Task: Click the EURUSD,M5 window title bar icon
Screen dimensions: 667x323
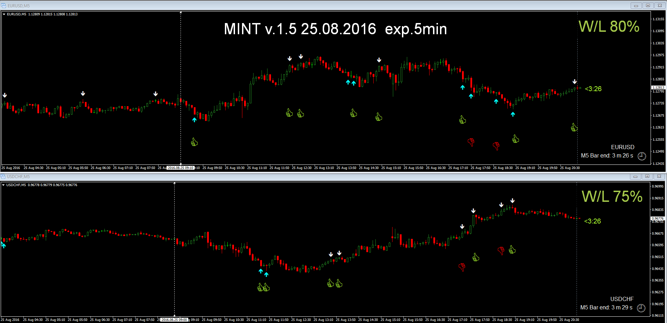Action: (x=4, y=6)
